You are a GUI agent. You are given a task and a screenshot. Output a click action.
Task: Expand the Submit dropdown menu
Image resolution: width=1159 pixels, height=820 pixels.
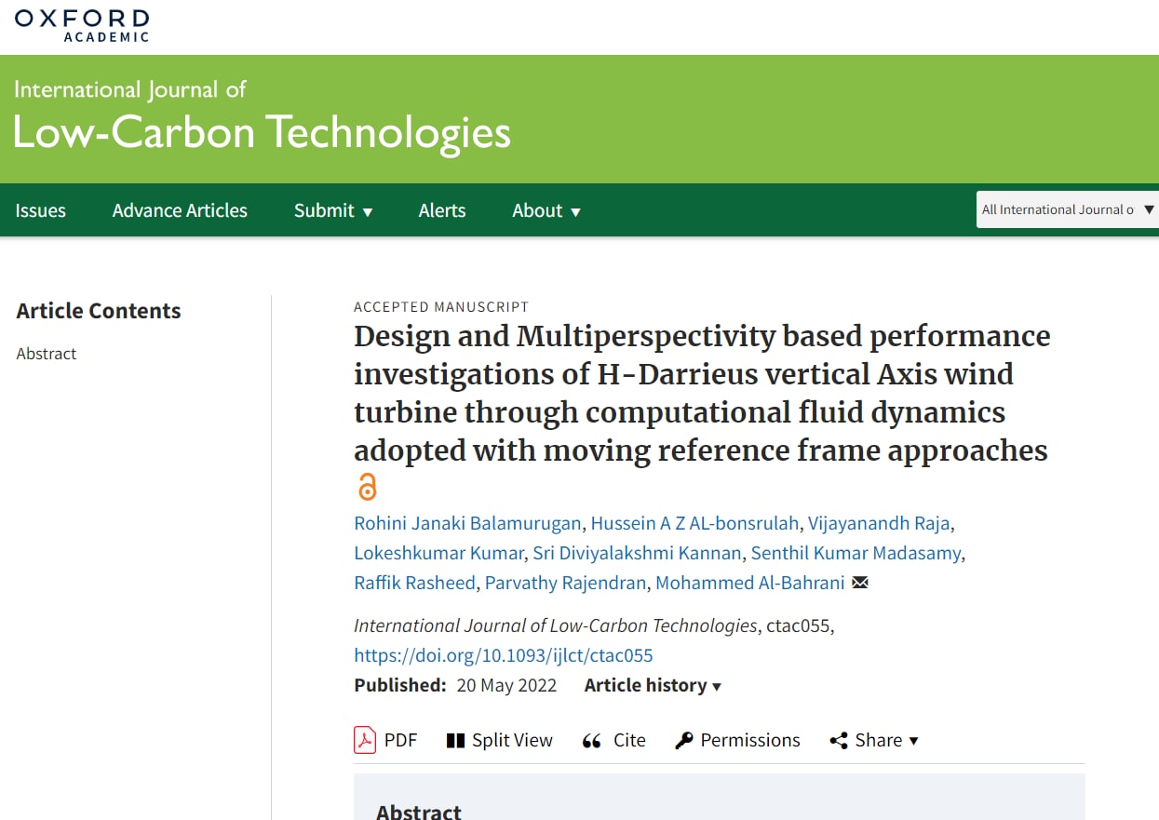333,210
